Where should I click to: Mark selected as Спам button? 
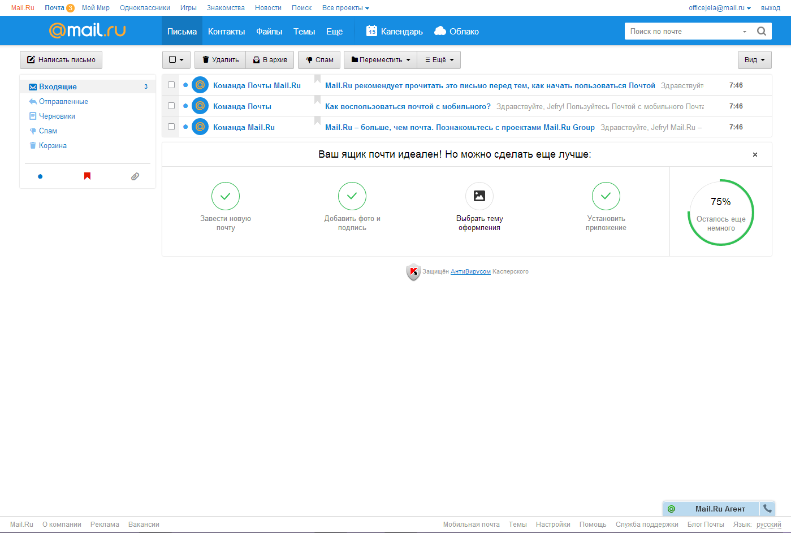point(319,60)
